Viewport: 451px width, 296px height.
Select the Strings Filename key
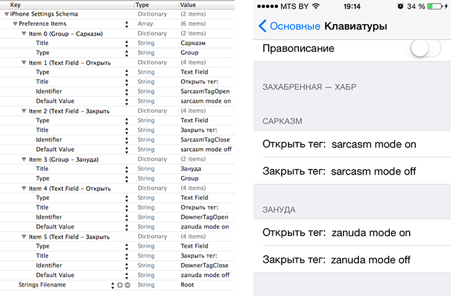(42, 285)
